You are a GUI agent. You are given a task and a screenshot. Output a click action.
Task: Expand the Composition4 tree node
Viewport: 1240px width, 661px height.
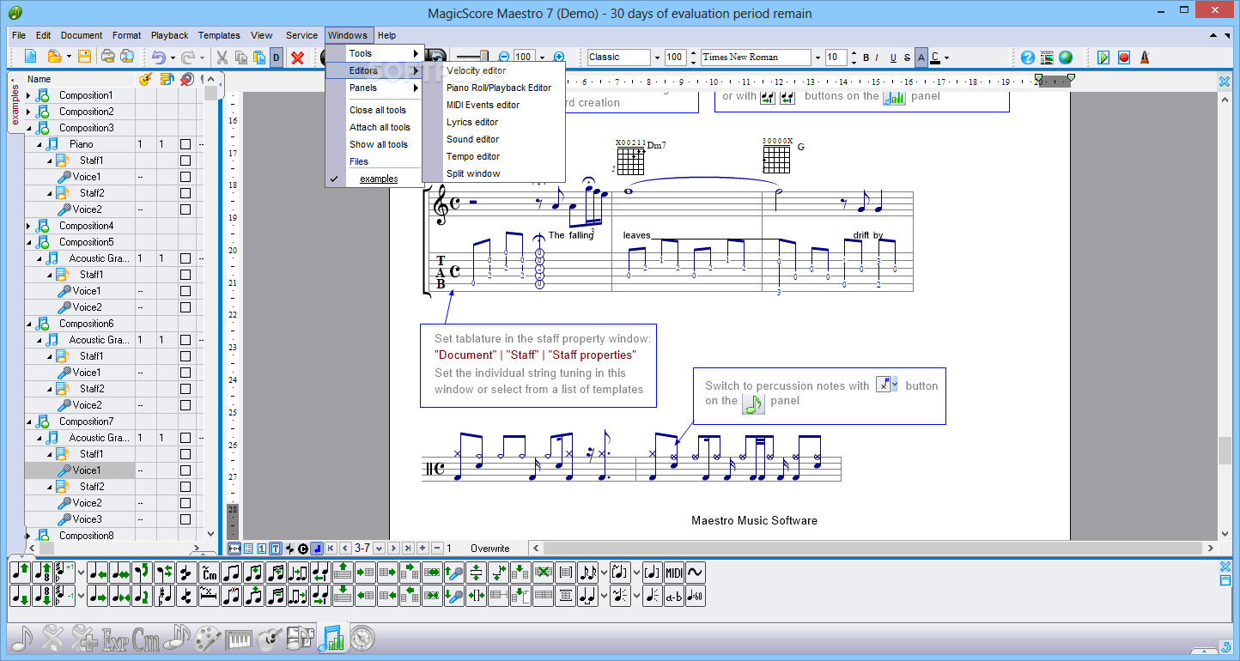point(28,226)
